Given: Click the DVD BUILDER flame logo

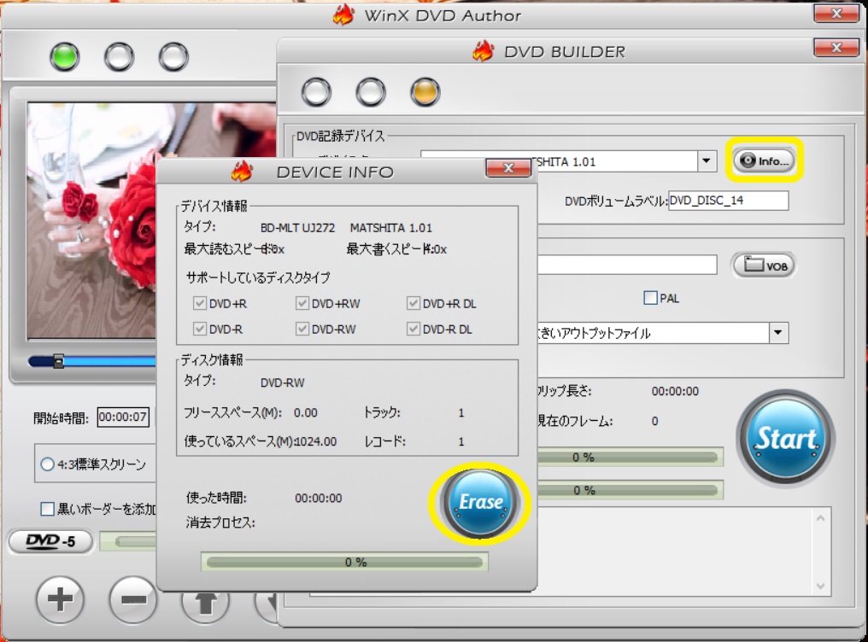Looking at the screenshot, I should [x=484, y=51].
